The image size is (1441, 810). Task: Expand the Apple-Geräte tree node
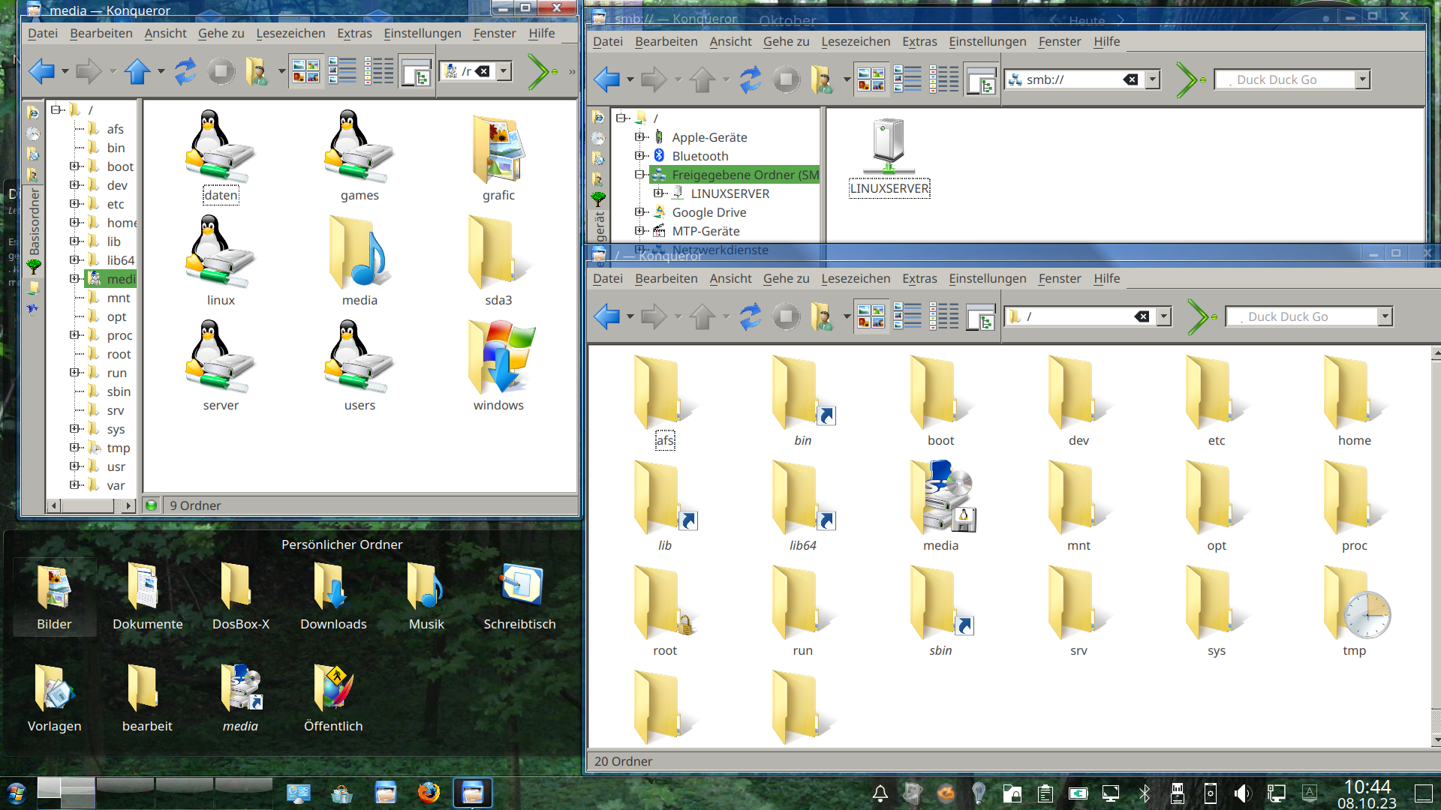pos(639,137)
